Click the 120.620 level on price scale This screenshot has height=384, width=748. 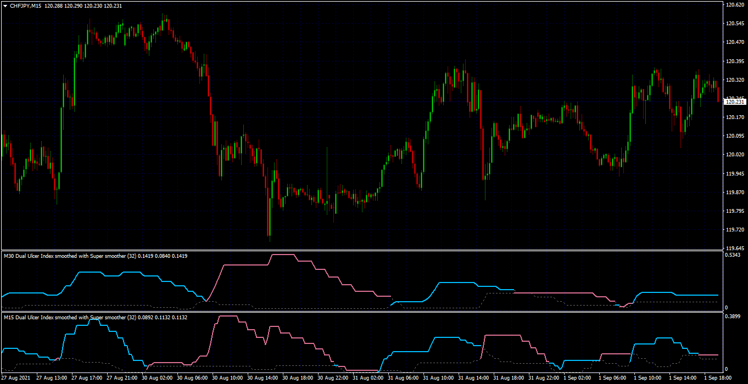[x=734, y=5]
